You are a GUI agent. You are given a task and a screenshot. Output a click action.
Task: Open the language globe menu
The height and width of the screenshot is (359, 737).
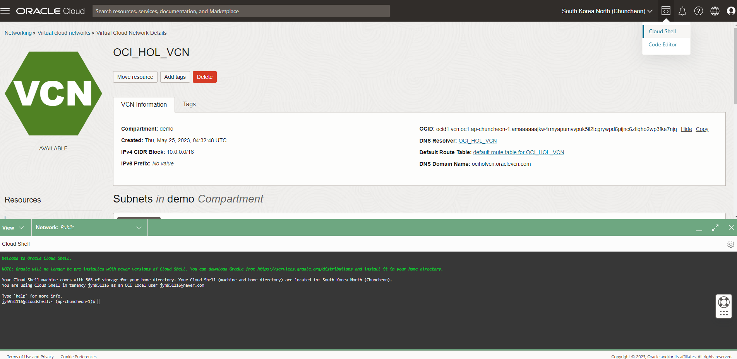pyautogui.click(x=715, y=11)
